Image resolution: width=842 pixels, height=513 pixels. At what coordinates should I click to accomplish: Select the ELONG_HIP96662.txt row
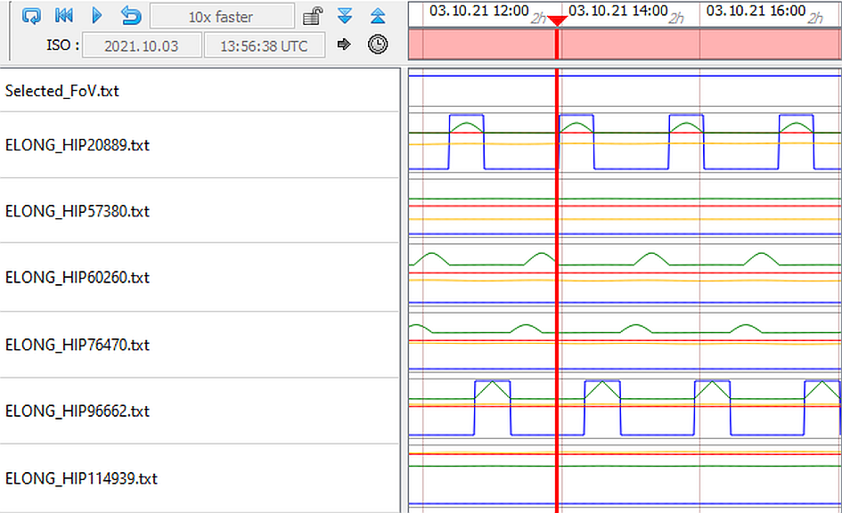point(200,411)
